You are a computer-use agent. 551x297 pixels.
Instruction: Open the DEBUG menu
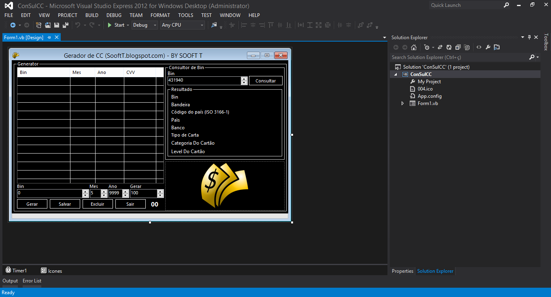coord(114,15)
